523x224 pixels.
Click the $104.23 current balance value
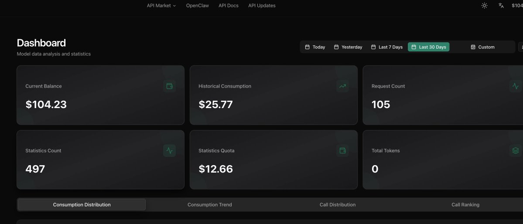46,105
